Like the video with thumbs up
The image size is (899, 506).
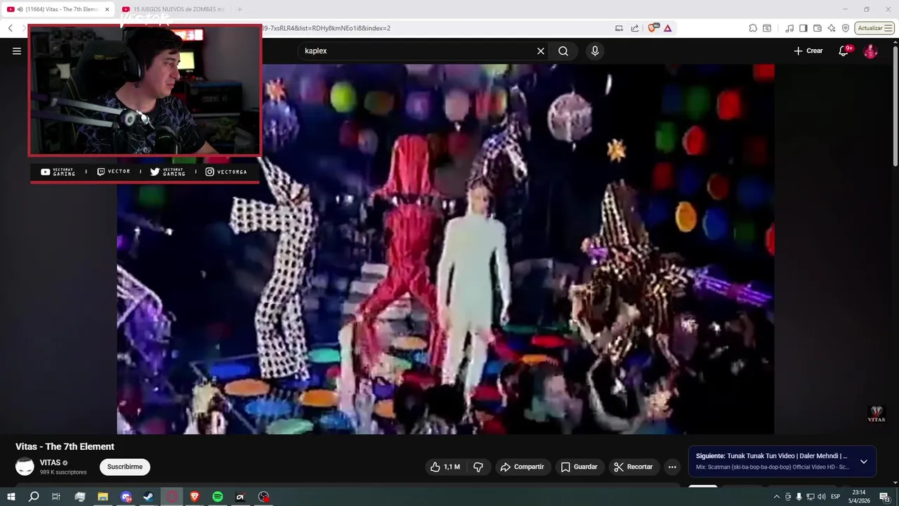(445, 467)
